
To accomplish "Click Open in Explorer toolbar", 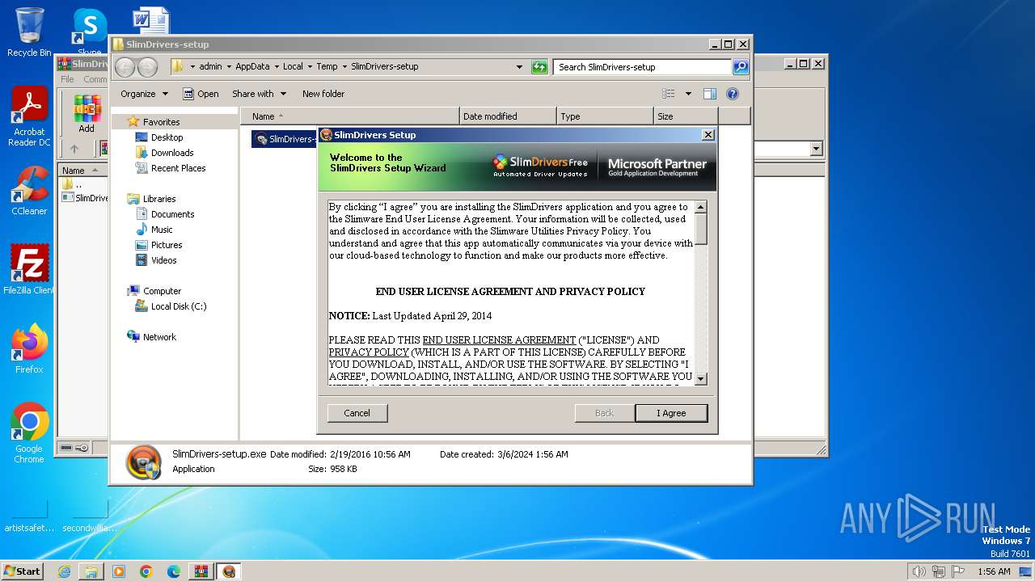I will pyautogui.click(x=201, y=94).
